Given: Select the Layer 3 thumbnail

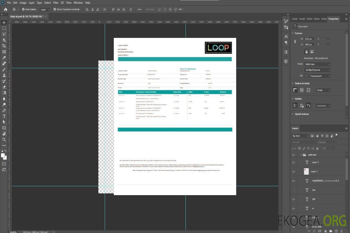Looking at the screenshot, I should [307, 172].
